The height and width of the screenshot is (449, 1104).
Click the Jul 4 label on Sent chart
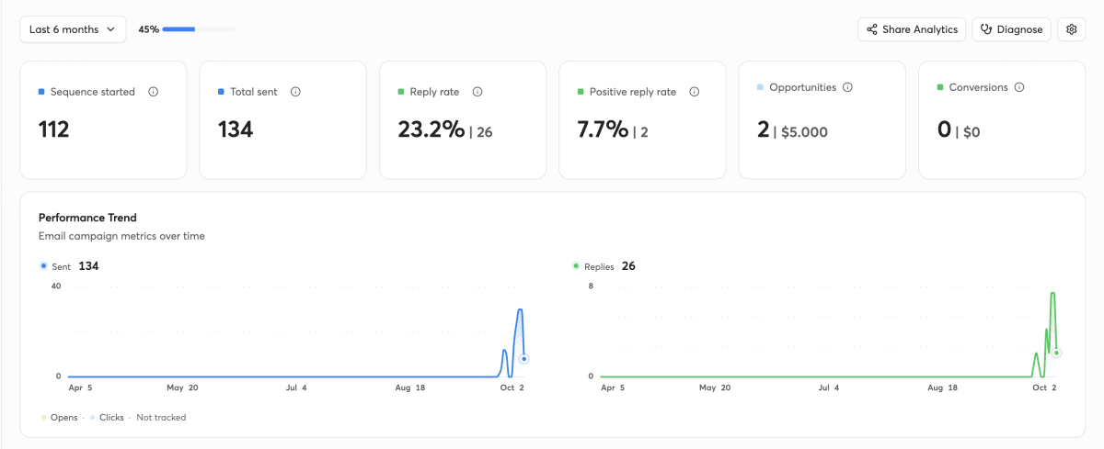point(296,388)
